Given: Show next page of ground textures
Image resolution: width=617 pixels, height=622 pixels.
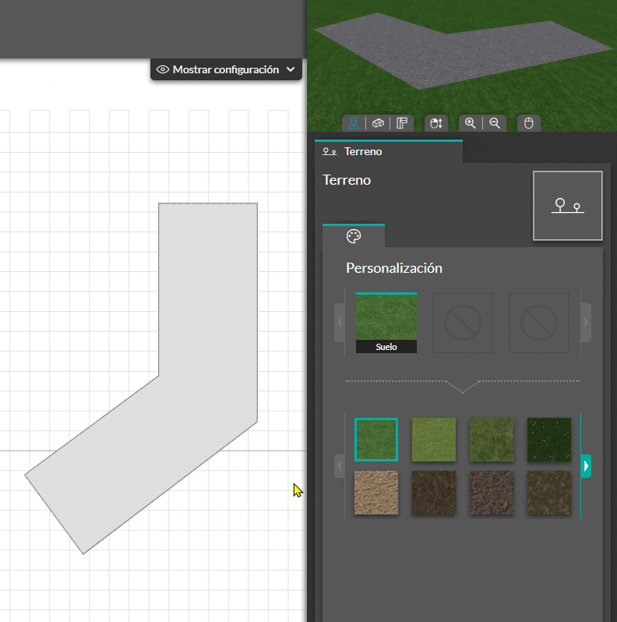Looking at the screenshot, I should pyautogui.click(x=586, y=466).
